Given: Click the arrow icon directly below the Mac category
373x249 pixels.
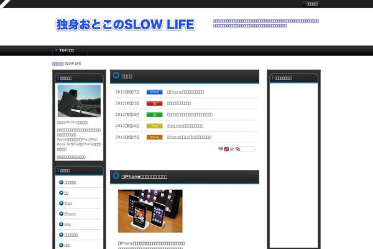Looking at the screenshot, I should coord(61,235).
